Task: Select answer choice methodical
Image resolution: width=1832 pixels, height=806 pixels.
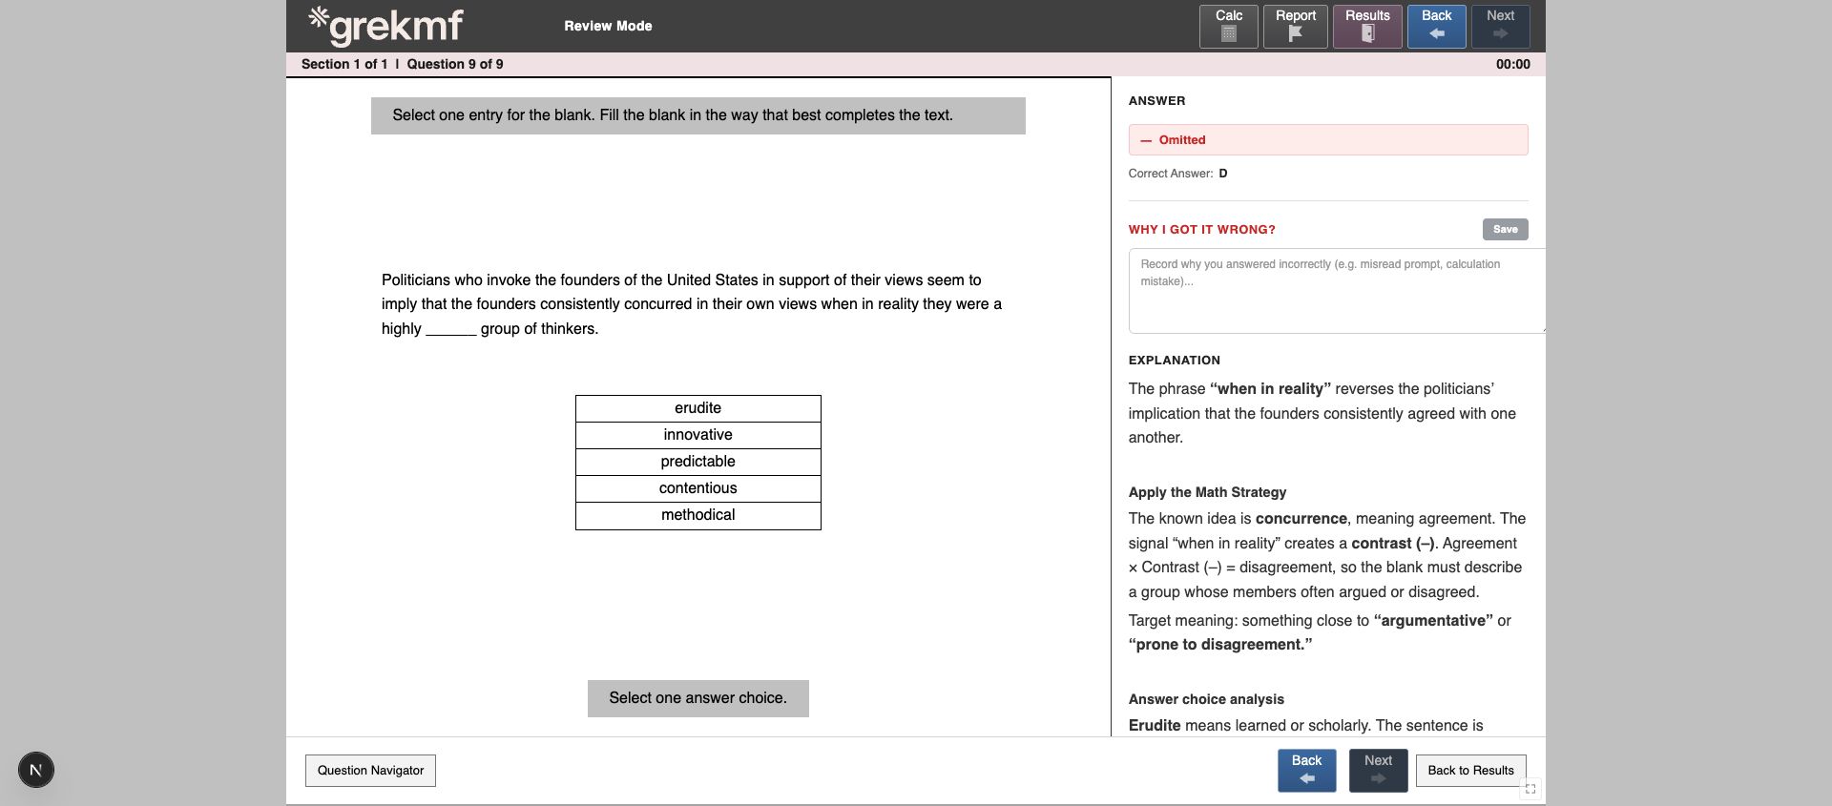Action: tap(697, 515)
